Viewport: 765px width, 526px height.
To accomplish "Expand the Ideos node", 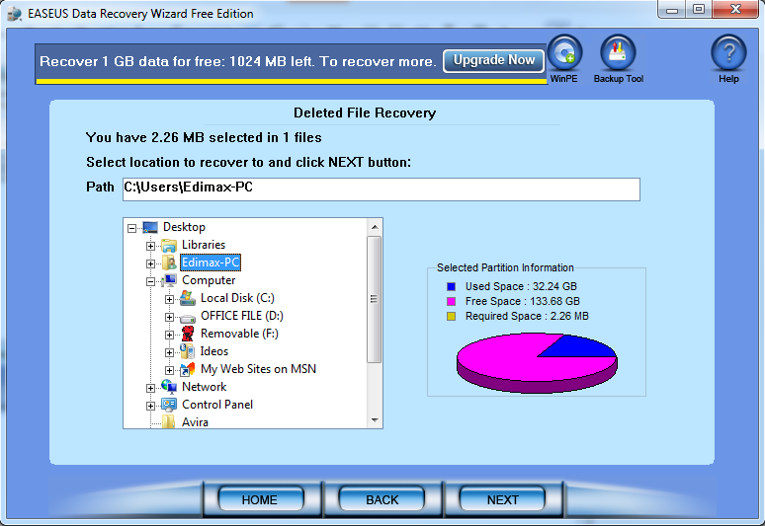I will coord(169,352).
